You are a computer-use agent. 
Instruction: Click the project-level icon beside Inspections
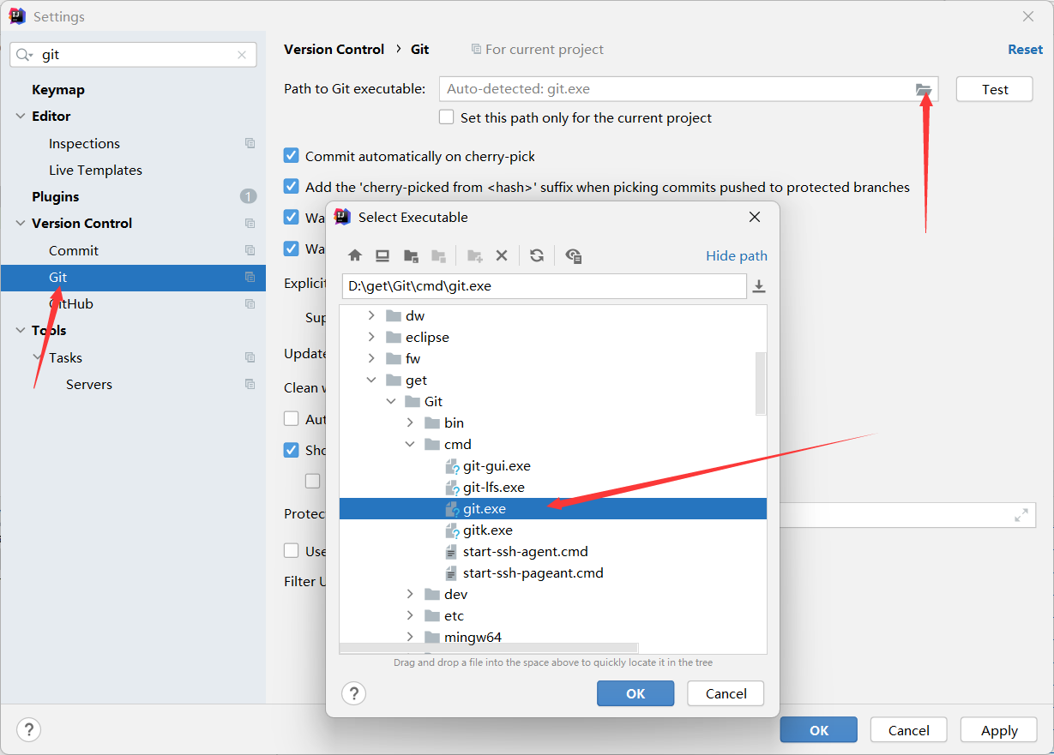coord(250,143)
